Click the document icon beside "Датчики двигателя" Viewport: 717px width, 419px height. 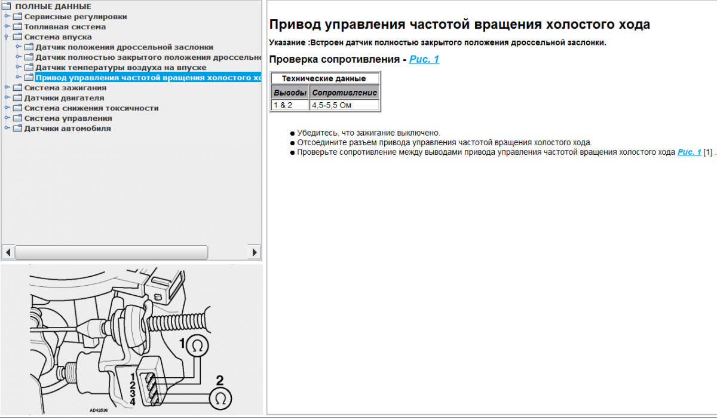point(16,96)
